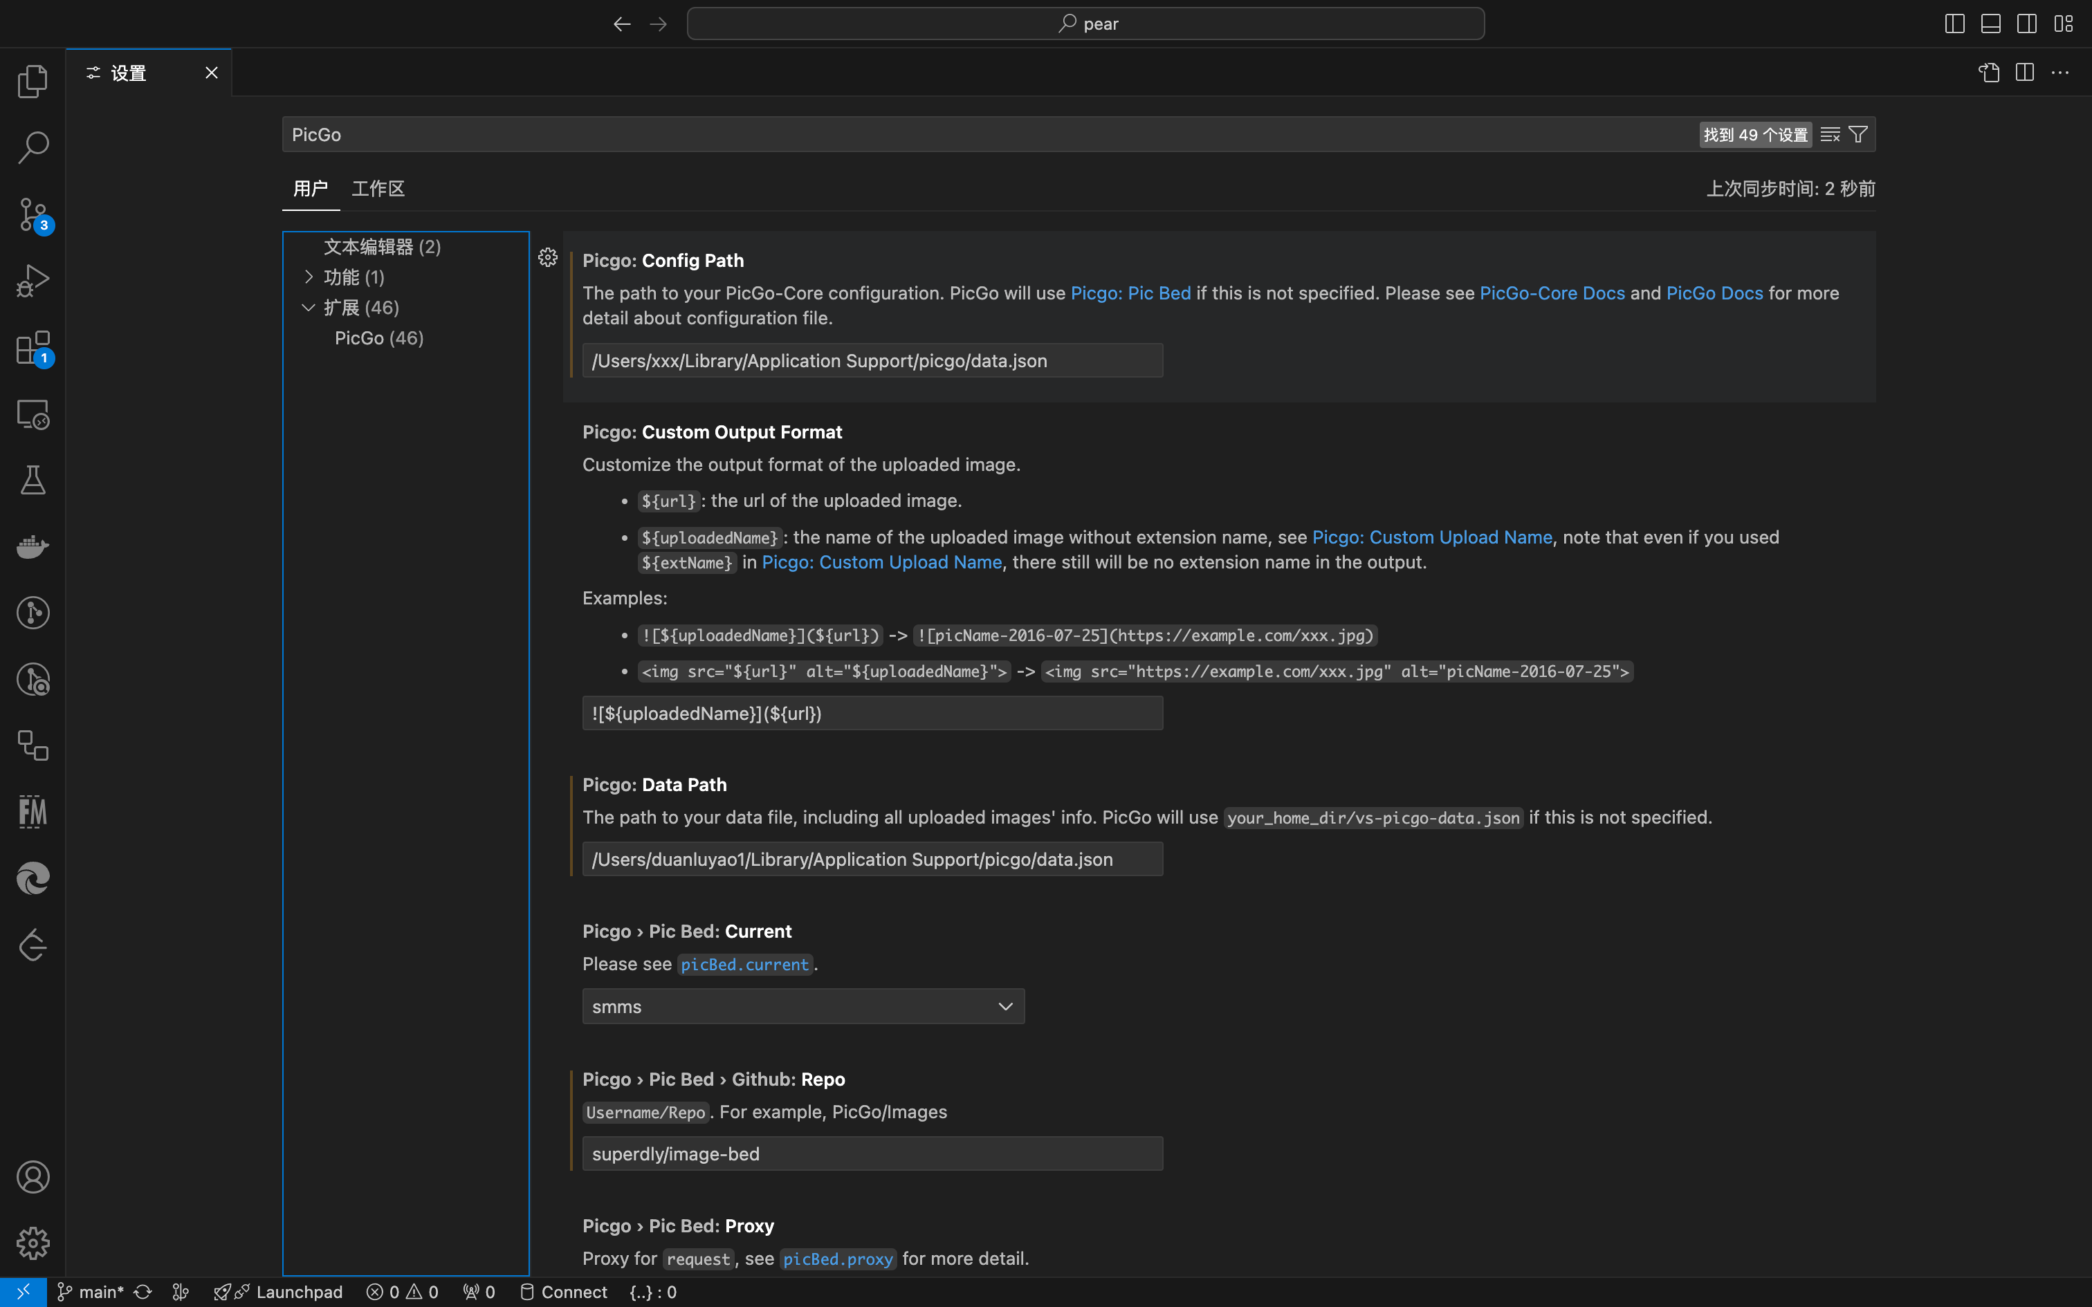Open the Extensions view icon
This screenshot has width=2092, height=1307.
33,349
